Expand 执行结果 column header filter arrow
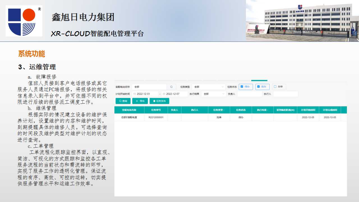359x202 pixels. (268, 110)
